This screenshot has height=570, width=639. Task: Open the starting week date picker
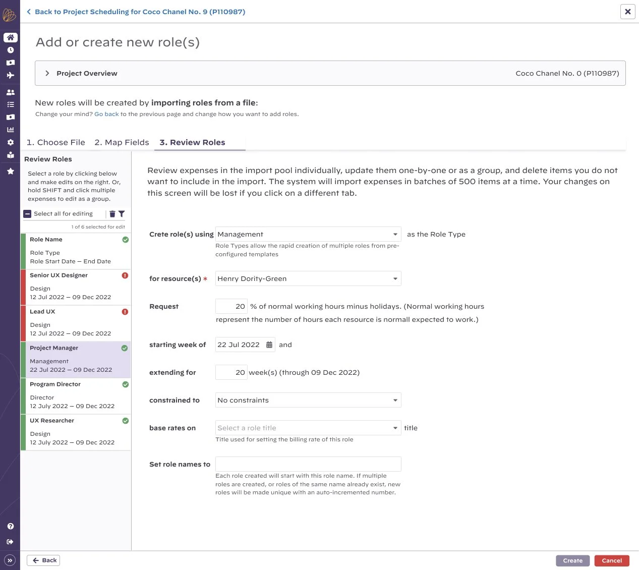pos(269,345)
